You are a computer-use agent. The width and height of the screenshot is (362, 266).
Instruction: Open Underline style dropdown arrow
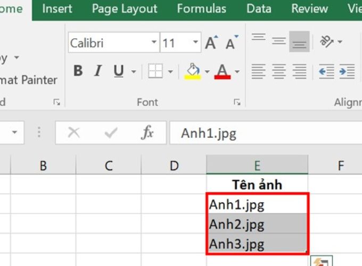[x=134, y=71]
